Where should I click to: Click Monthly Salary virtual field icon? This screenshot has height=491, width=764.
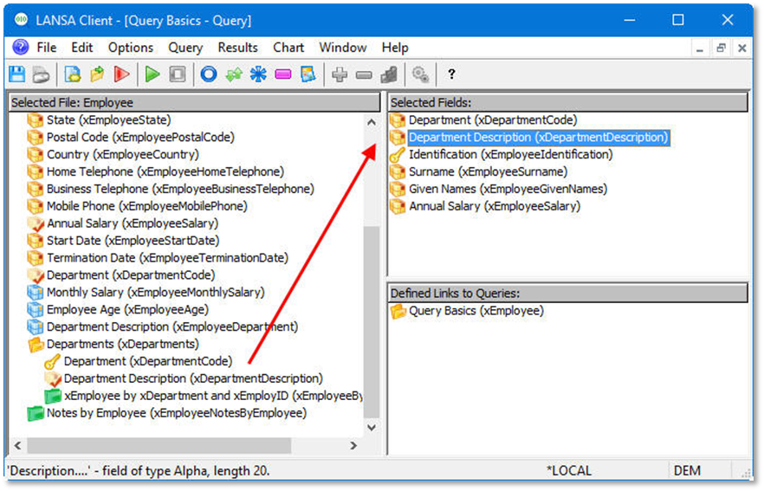tap(35, 293)
